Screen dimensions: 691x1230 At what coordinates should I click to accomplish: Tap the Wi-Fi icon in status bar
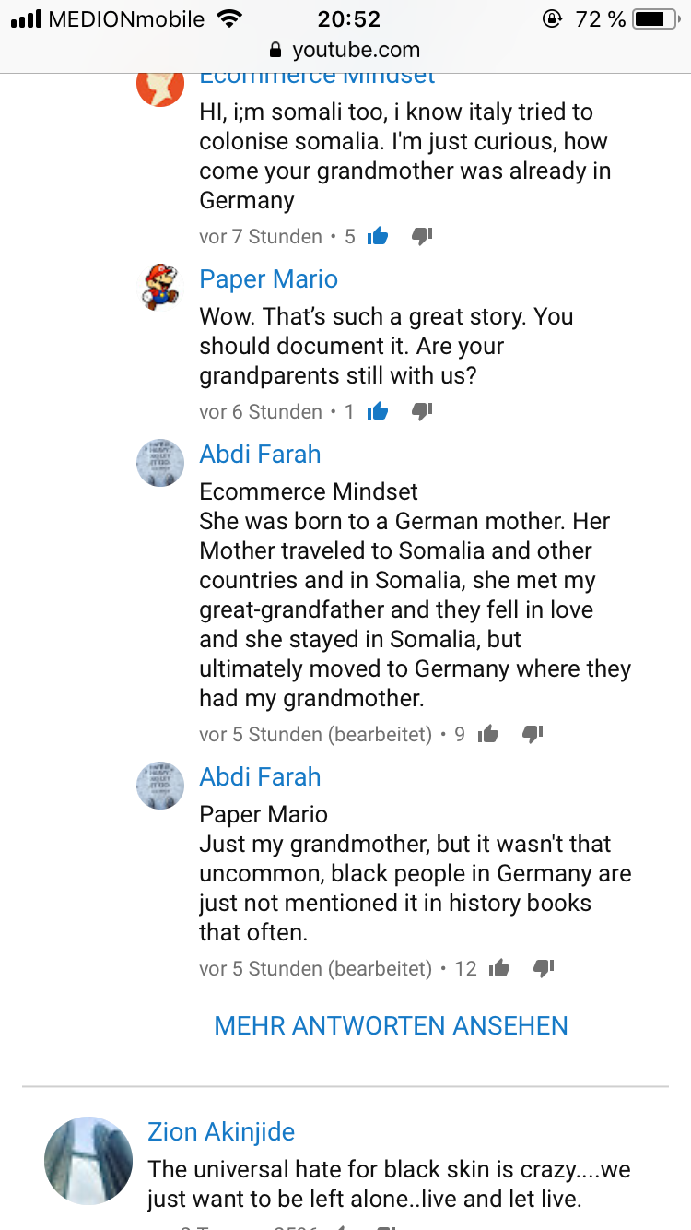(229, 18)
